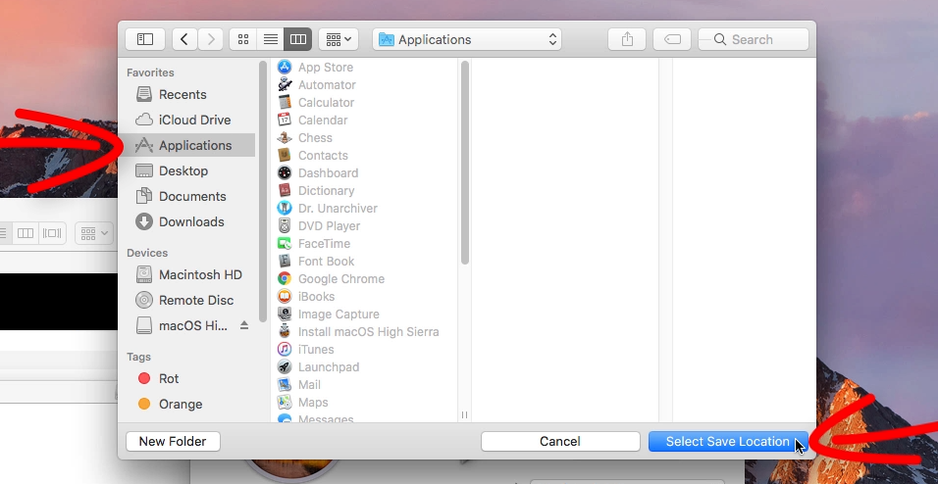The image size is (938, 484).
Task: Switch to column view
Action: [298, 39]
